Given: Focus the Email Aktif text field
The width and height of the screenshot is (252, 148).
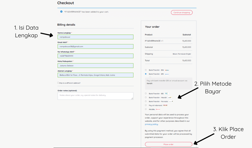Looking at the screenshot, I should (x=95, y=47).
